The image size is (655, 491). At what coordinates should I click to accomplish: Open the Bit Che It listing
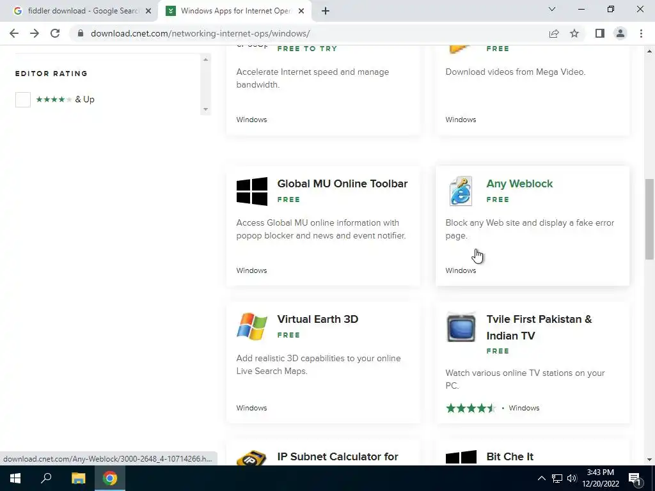tap(510, 456)
